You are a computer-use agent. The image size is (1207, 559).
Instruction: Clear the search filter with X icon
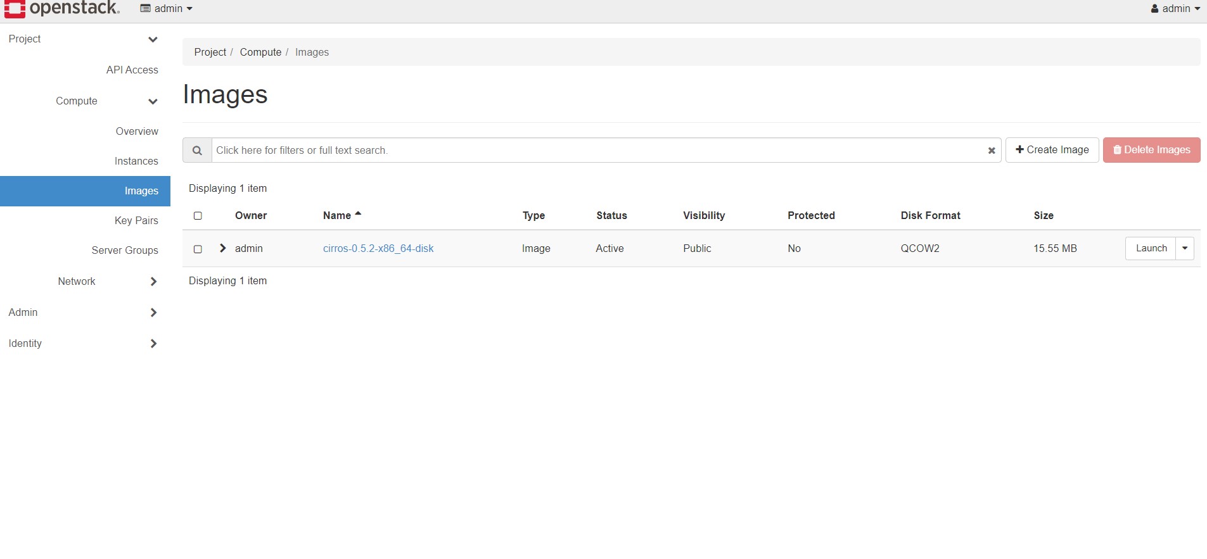tap(992, 151)
